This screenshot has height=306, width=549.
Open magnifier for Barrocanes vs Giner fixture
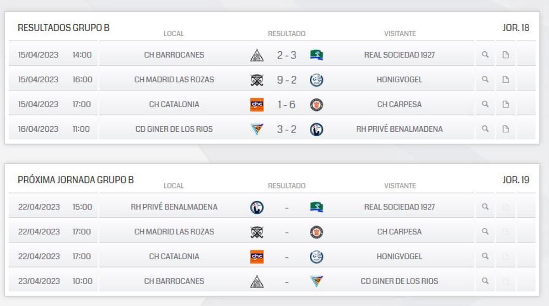pyautogui.click(x=484, y=280)
